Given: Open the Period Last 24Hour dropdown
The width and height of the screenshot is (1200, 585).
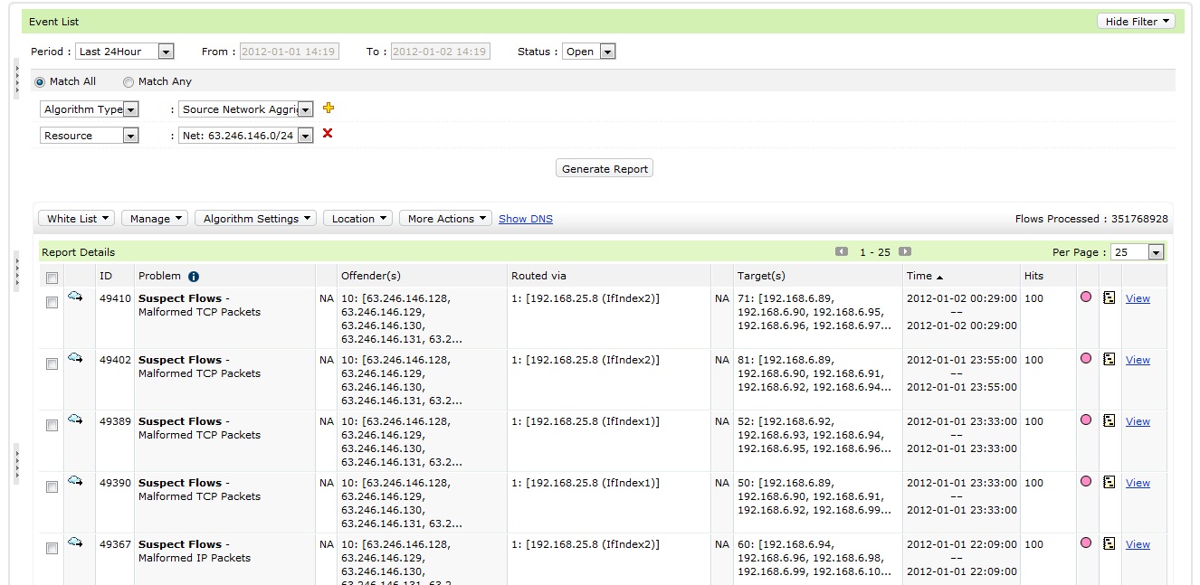Looking at the screenshot, I should click(125, 52).
